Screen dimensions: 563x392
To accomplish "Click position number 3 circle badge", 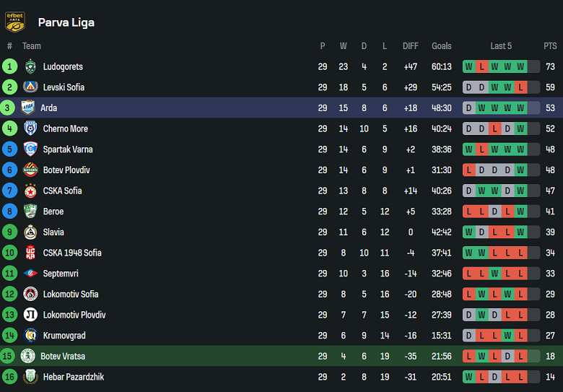I will coord(9,108).
